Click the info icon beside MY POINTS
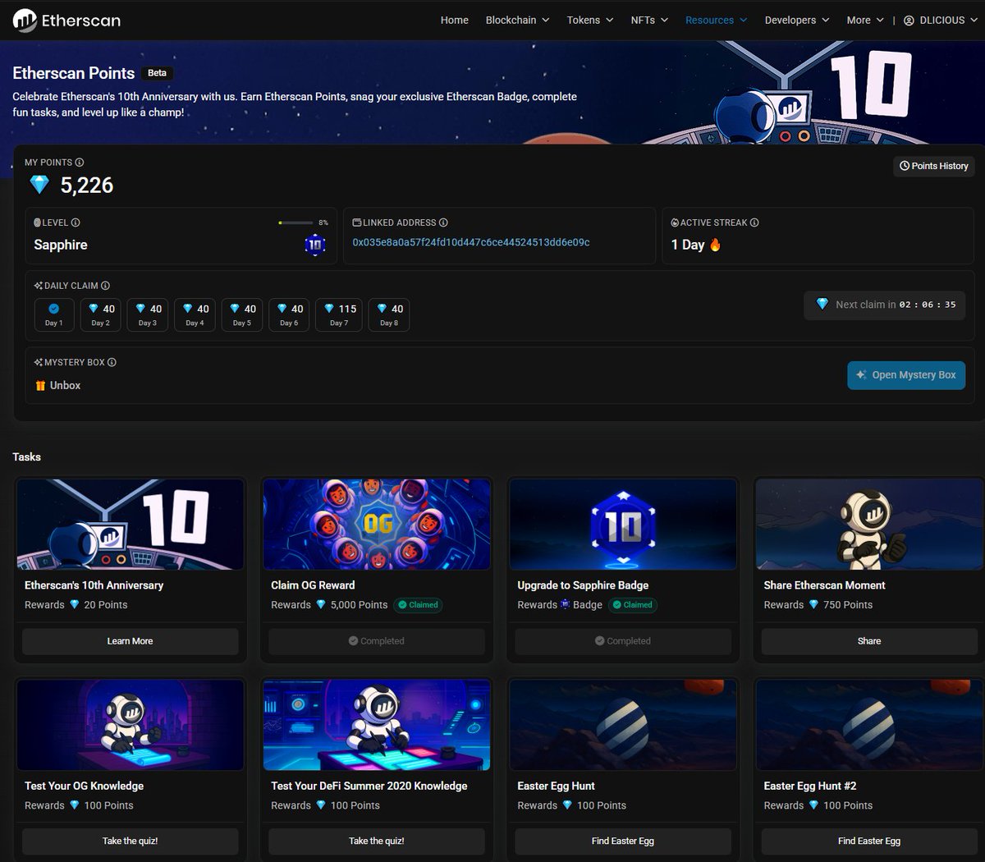This screenshot has height=862, width=985. [x=80, y=163]
